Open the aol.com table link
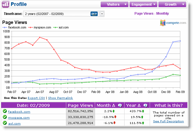 14,123
